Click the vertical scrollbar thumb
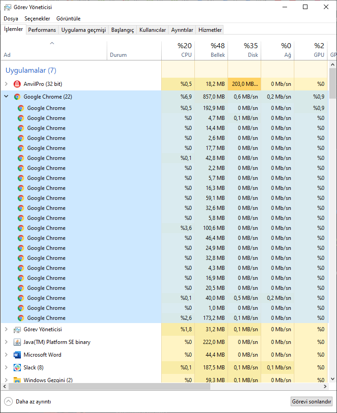The height and width of the screenshot is (413, 337). click(332, 84)
